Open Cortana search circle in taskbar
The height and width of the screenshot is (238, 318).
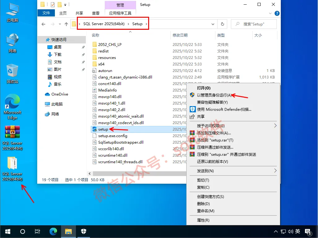(x=23, y=231)
